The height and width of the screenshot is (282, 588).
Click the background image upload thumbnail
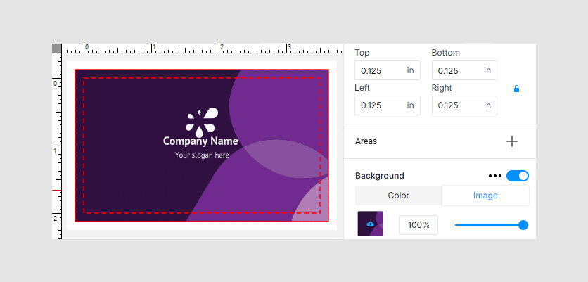pyautogui.click(x=371, y=224)
